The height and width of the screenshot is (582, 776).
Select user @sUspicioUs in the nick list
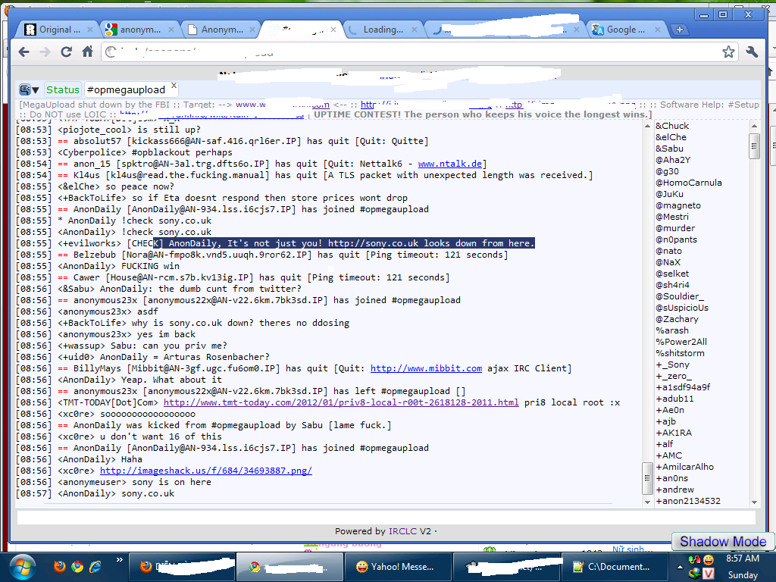[682, 308]
